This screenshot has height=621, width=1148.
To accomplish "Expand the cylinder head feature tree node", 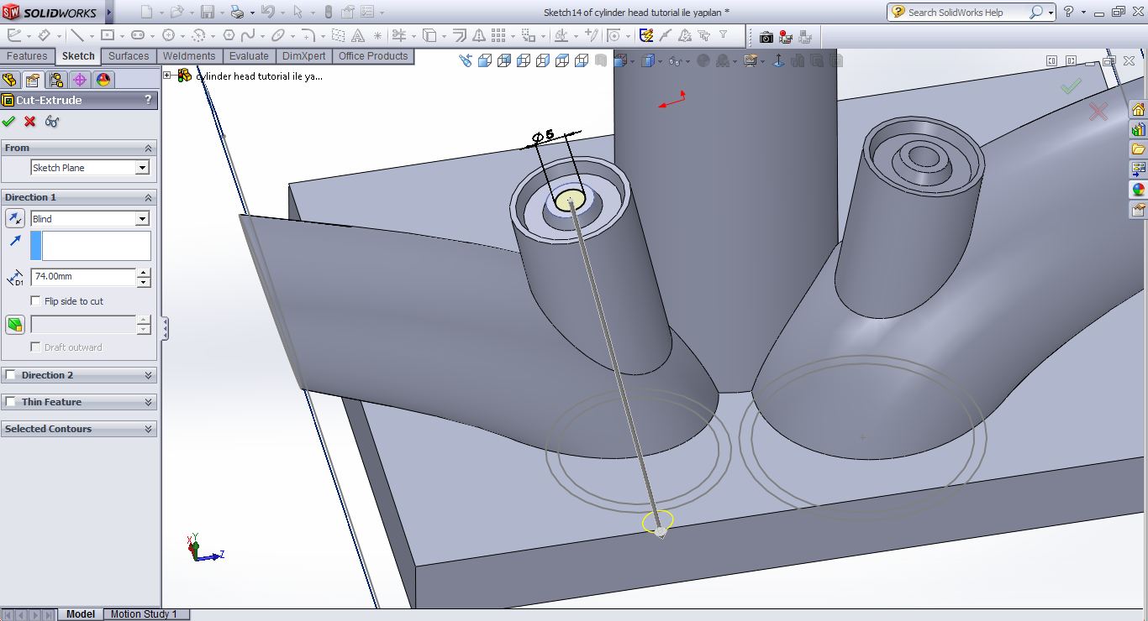I will (x=167, y=76).
